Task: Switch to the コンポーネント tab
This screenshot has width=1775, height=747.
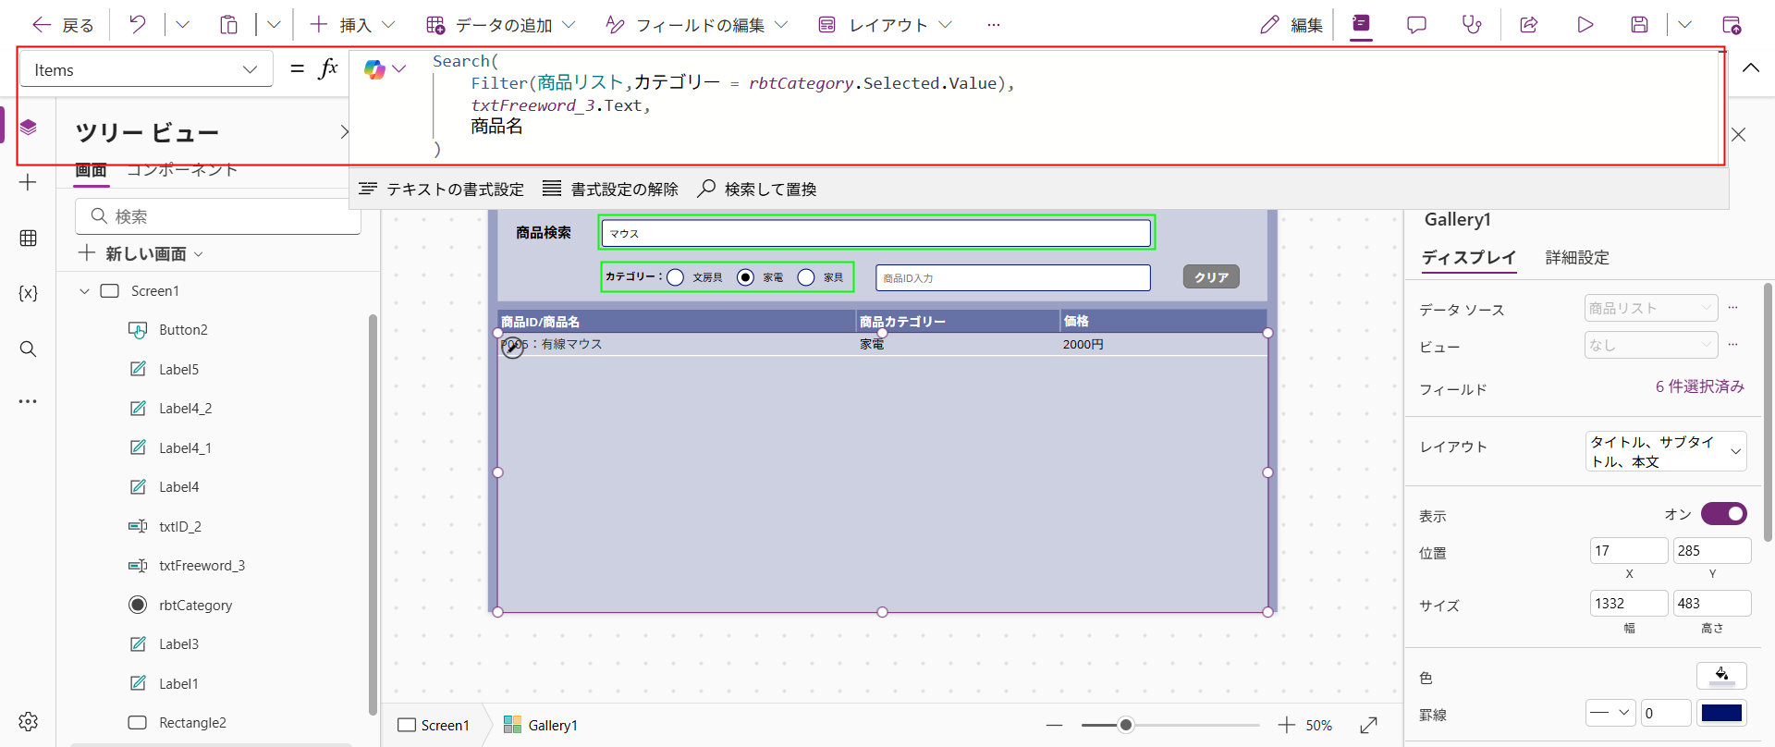Action: pos(182,170)
